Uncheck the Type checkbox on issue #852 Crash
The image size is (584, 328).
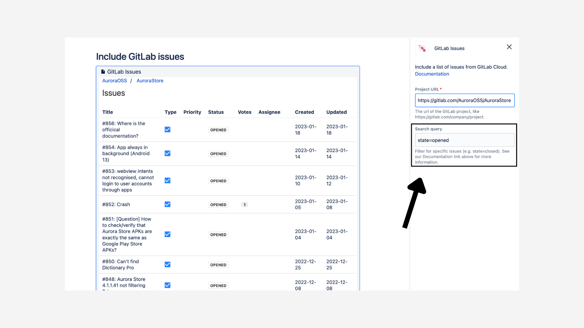(x=168, y=204)
